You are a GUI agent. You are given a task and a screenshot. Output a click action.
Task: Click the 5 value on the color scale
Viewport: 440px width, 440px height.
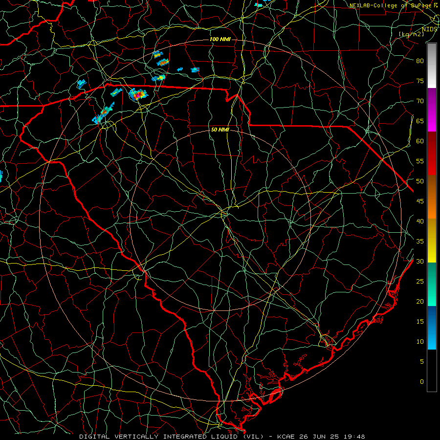point(422,362)
